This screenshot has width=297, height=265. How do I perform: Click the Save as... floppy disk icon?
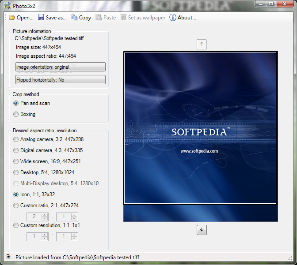[x=41, y=17]
